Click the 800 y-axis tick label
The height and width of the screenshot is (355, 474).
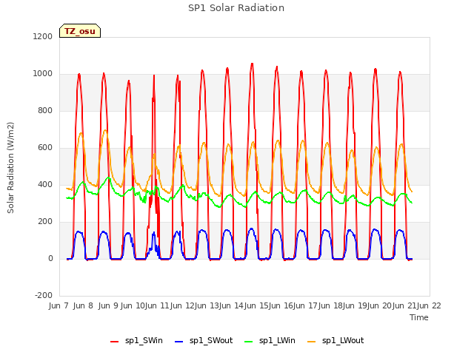[x=45, y=110]
